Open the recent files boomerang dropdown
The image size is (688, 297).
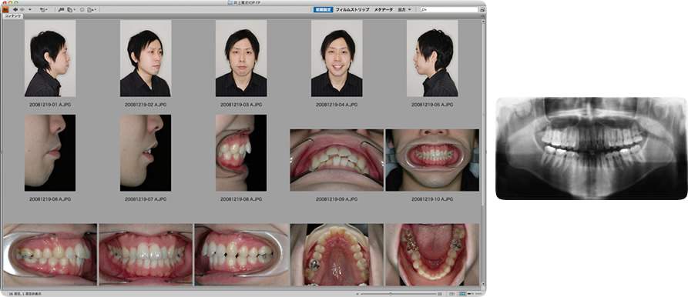43,10
